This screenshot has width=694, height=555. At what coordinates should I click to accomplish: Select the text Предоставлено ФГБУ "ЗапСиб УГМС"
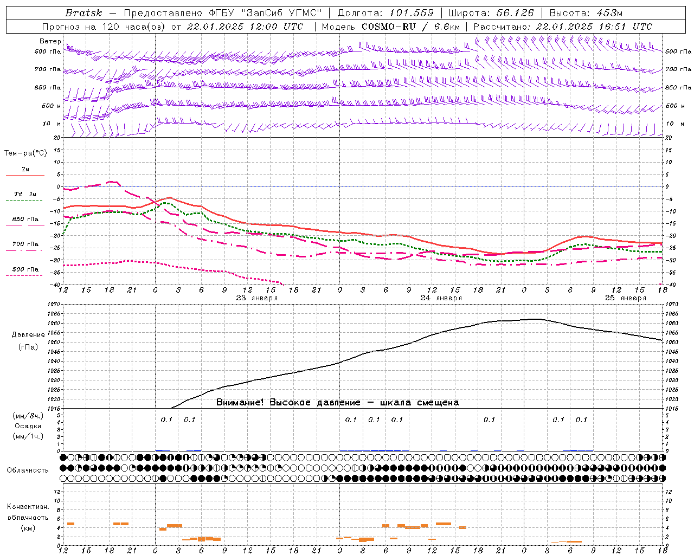pyautogui.click(x=223, y=13)
